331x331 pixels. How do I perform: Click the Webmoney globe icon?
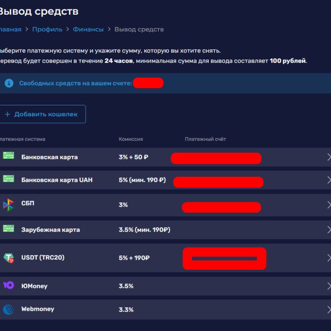8,309
